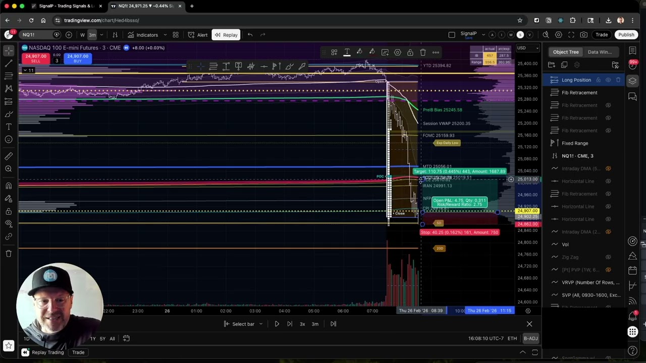Select the VRVP indicator row
Screen dimensions: 646x363
(583, 282)
